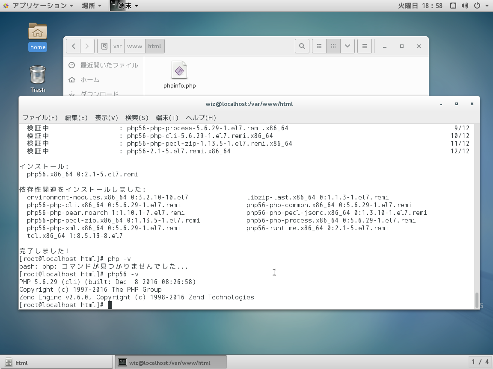Screen dimensions: 493x369
Task: Click the terminal title wiz@localhost:/var/www/html
Action: click(249, 104)
